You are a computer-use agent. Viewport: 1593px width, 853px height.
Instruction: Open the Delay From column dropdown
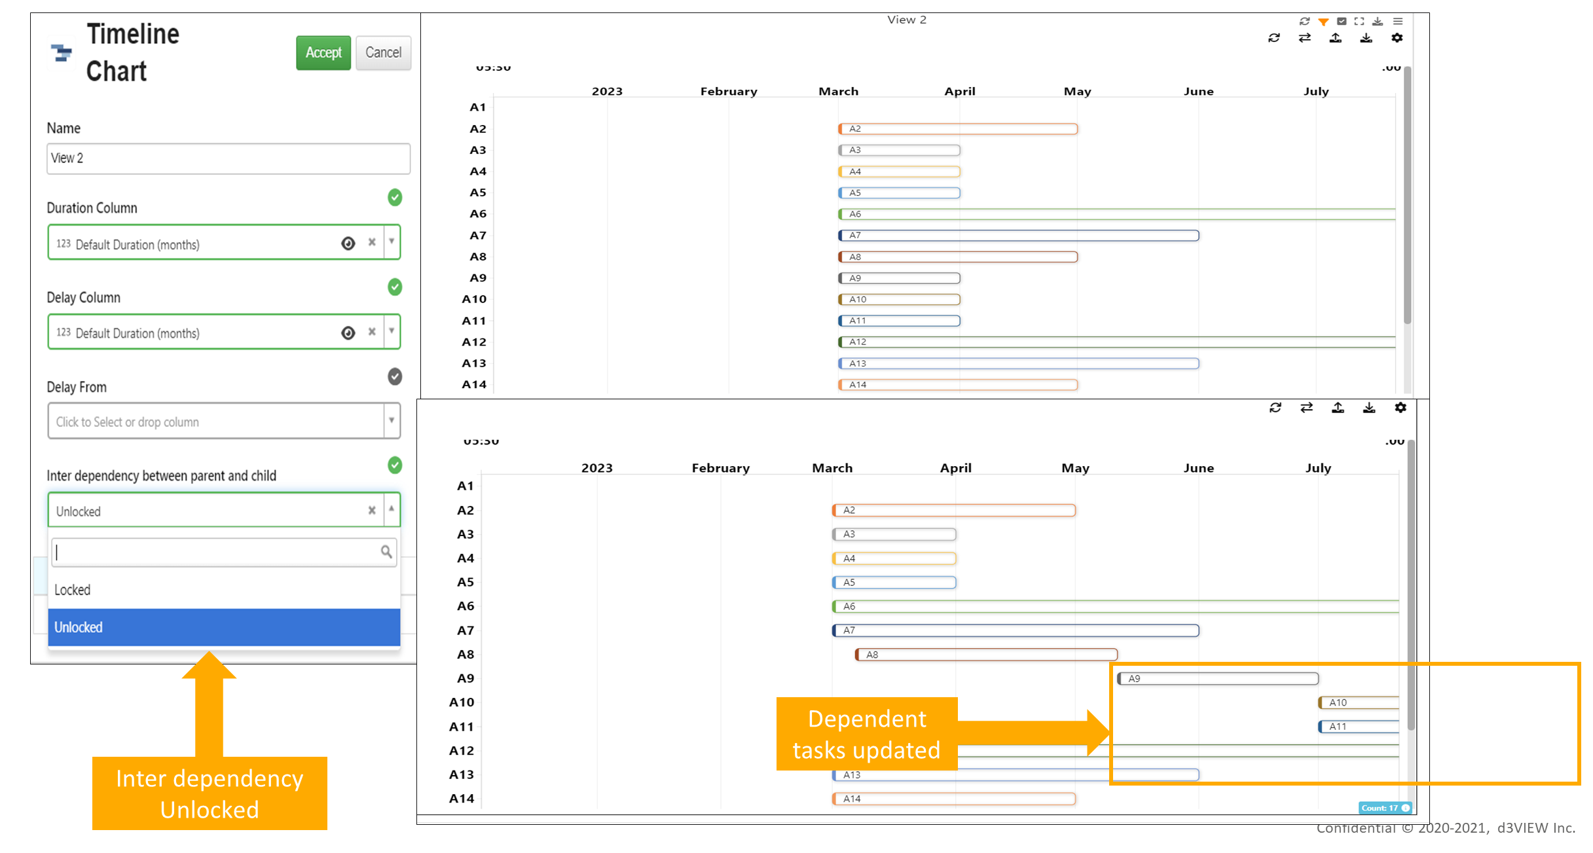(224, 421)
